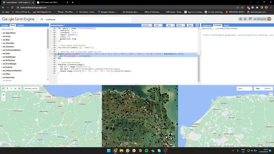Switch to Satellite view type
This screenshot has width=274, height=154.
coord(267,89)
